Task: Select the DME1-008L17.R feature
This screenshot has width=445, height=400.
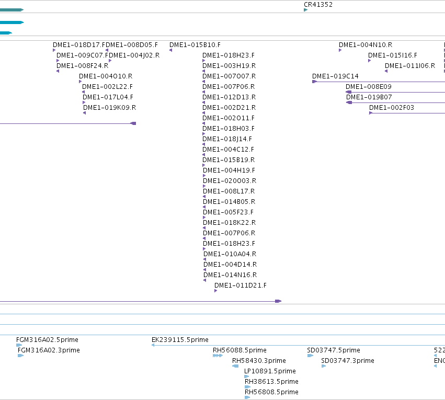Action: [x=229, y=191]
